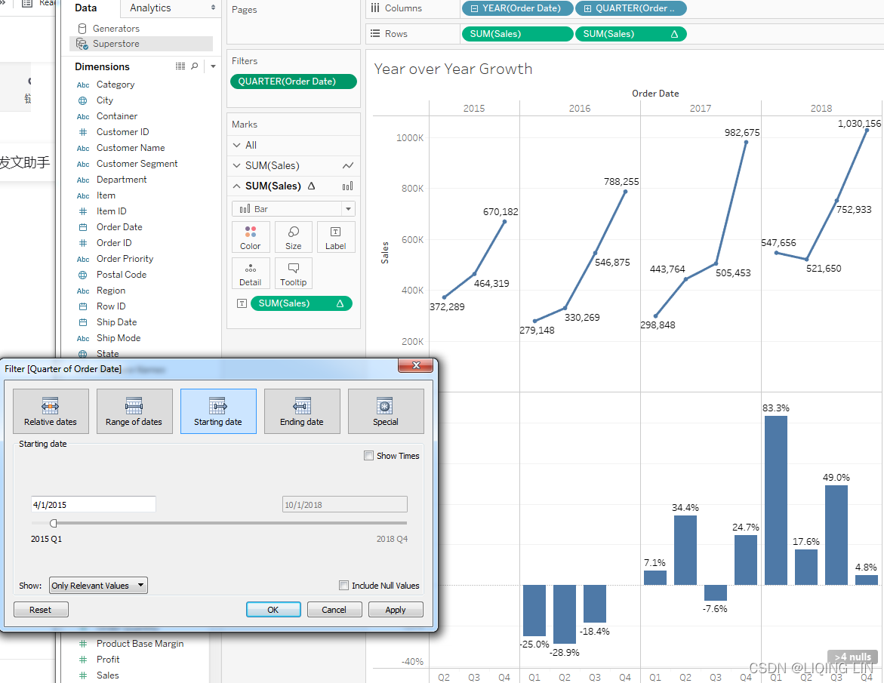Select the Order Priority dimension
The height and width of the screenshot is (683, 884).
pyautogui.click(x=125, y=259)
